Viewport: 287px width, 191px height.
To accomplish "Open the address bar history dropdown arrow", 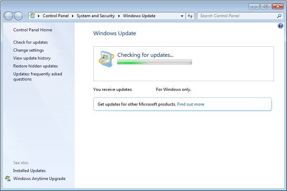I will [x=182, y=16].
